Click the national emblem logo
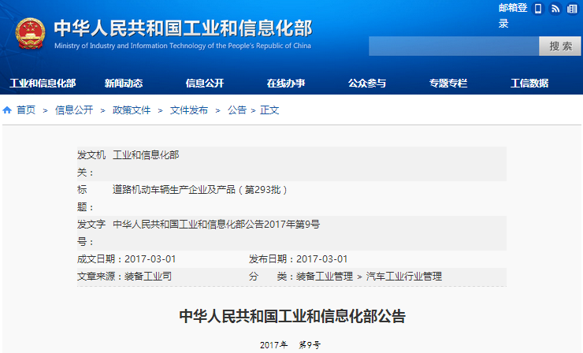This screenshot has width=583, height=353. (31, 33)
